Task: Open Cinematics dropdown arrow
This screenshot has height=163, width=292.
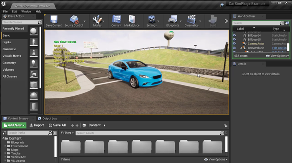Action: click(x=200, y=21)
